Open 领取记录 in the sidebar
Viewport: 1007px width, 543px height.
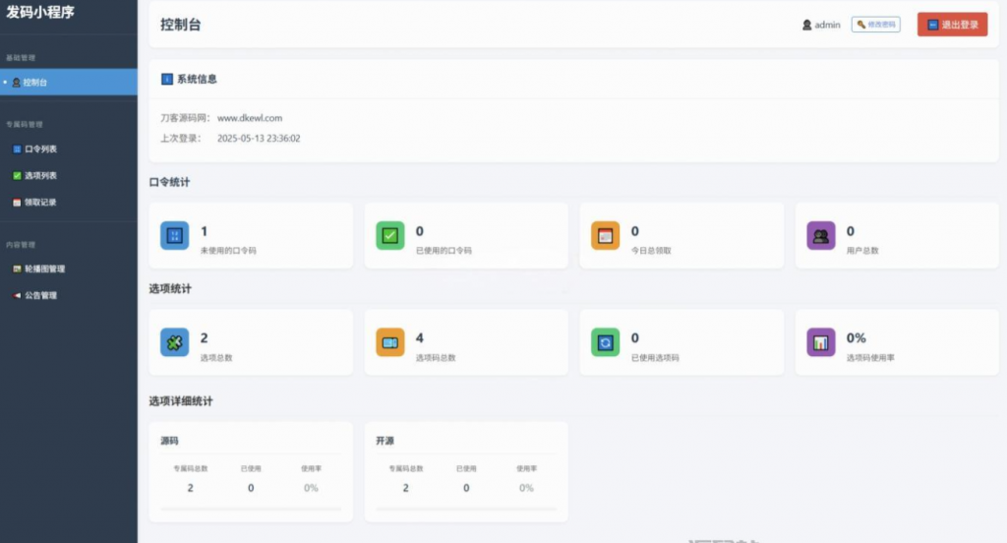40,203
